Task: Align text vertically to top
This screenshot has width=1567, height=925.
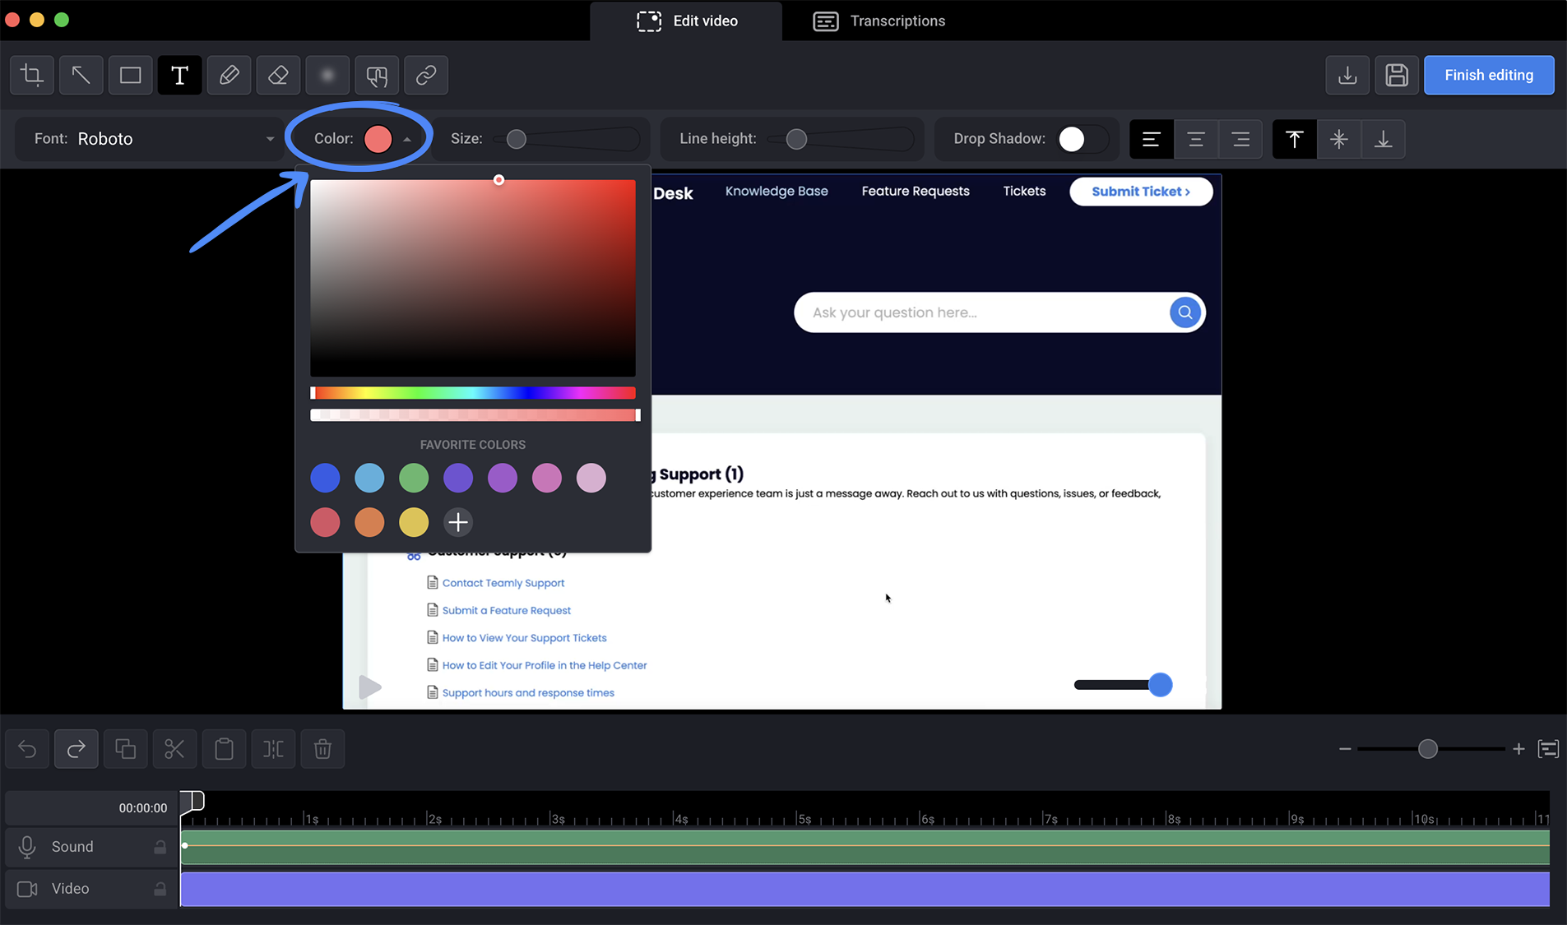Action: pos(1295,139)
